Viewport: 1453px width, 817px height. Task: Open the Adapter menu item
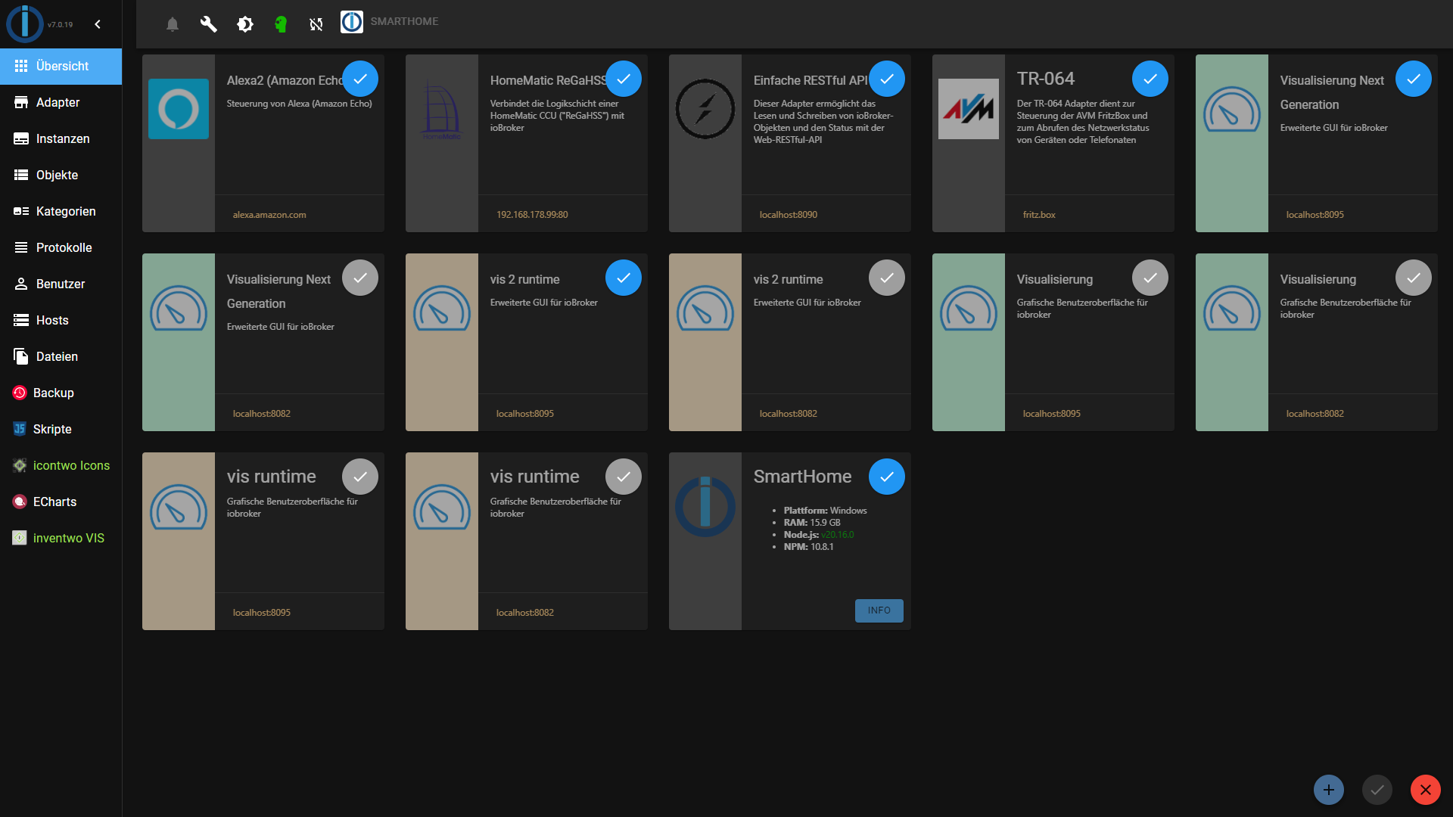pos(58,102)
